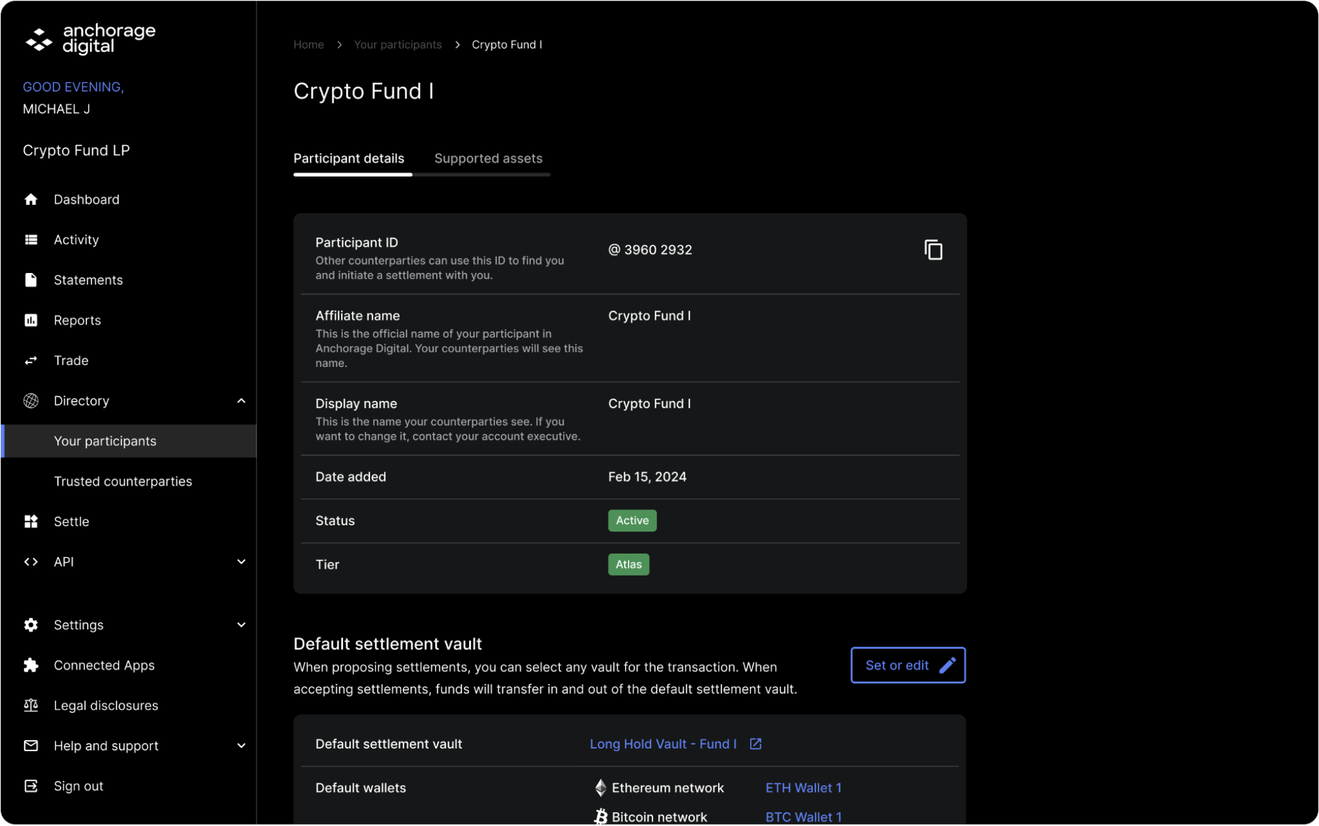Screen dimensions: 1319x826
Task: Click the Feb 15, 2024 date value
Action: [x=648, y=477]
